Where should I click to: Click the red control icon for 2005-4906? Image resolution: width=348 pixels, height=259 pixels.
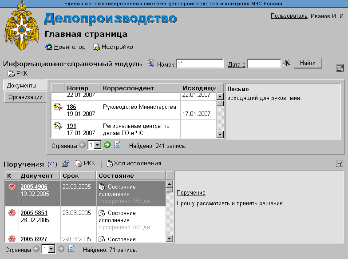(x=12, y=187)
